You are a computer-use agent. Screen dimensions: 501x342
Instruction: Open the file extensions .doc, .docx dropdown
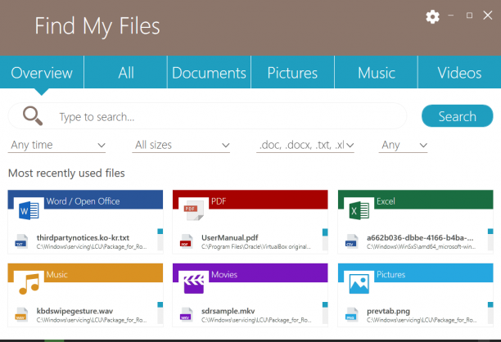point(305,146)
